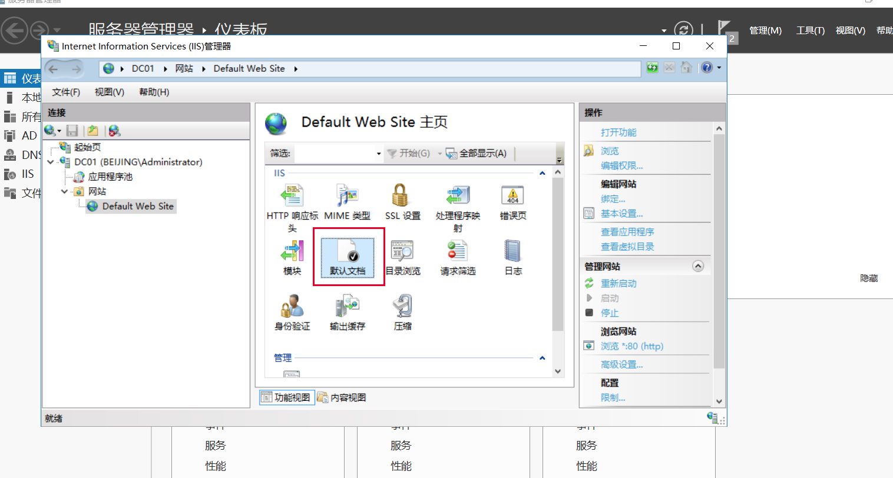Open the 压缩 feature icon
This screenshot has width=893, height=478.
[x=402, y=312]
